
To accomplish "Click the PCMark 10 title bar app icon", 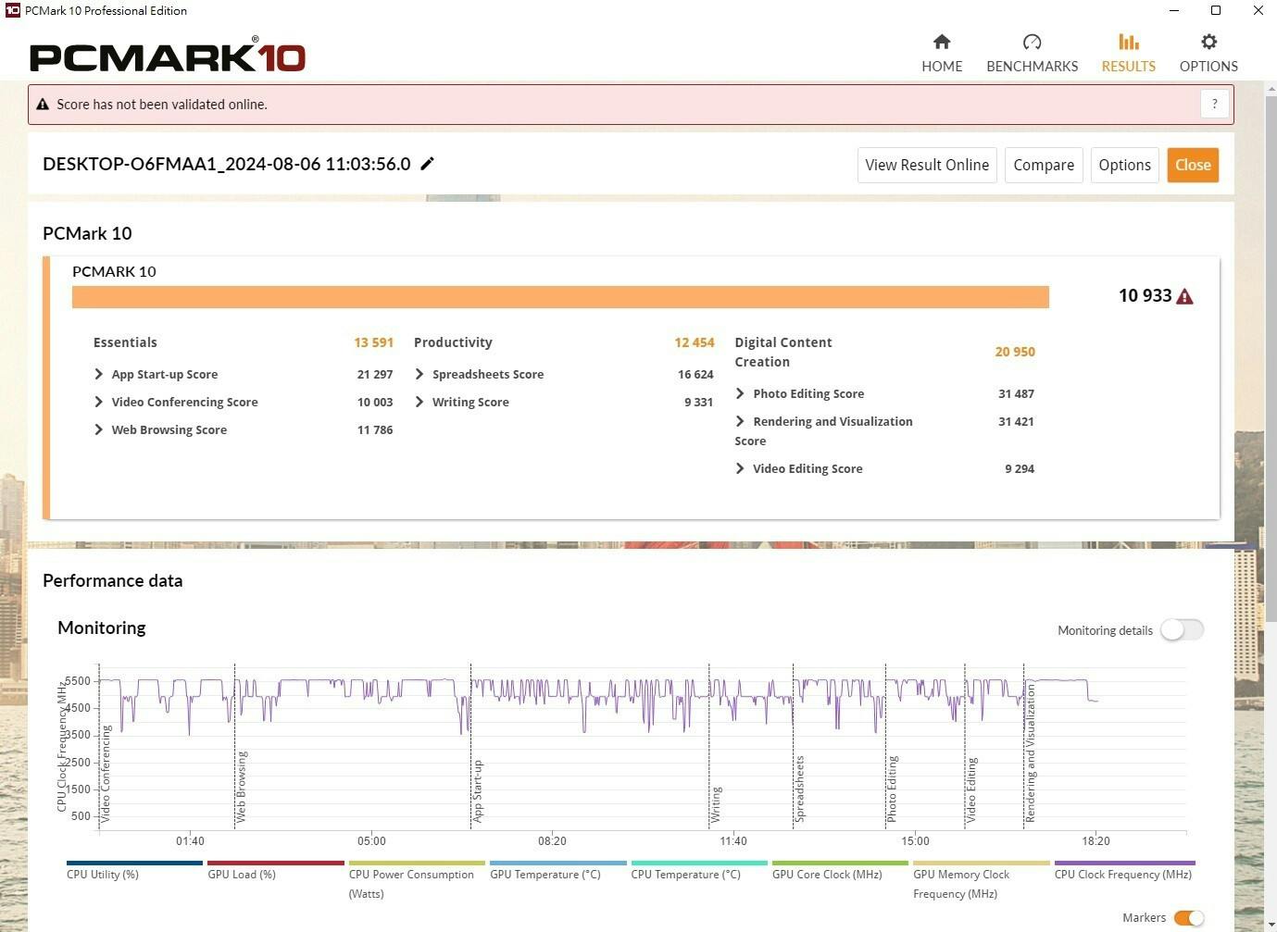I will click(x=12, y=10).
